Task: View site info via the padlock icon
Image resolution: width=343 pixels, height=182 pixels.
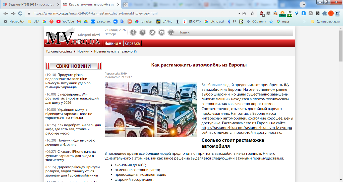Action: 29,13
